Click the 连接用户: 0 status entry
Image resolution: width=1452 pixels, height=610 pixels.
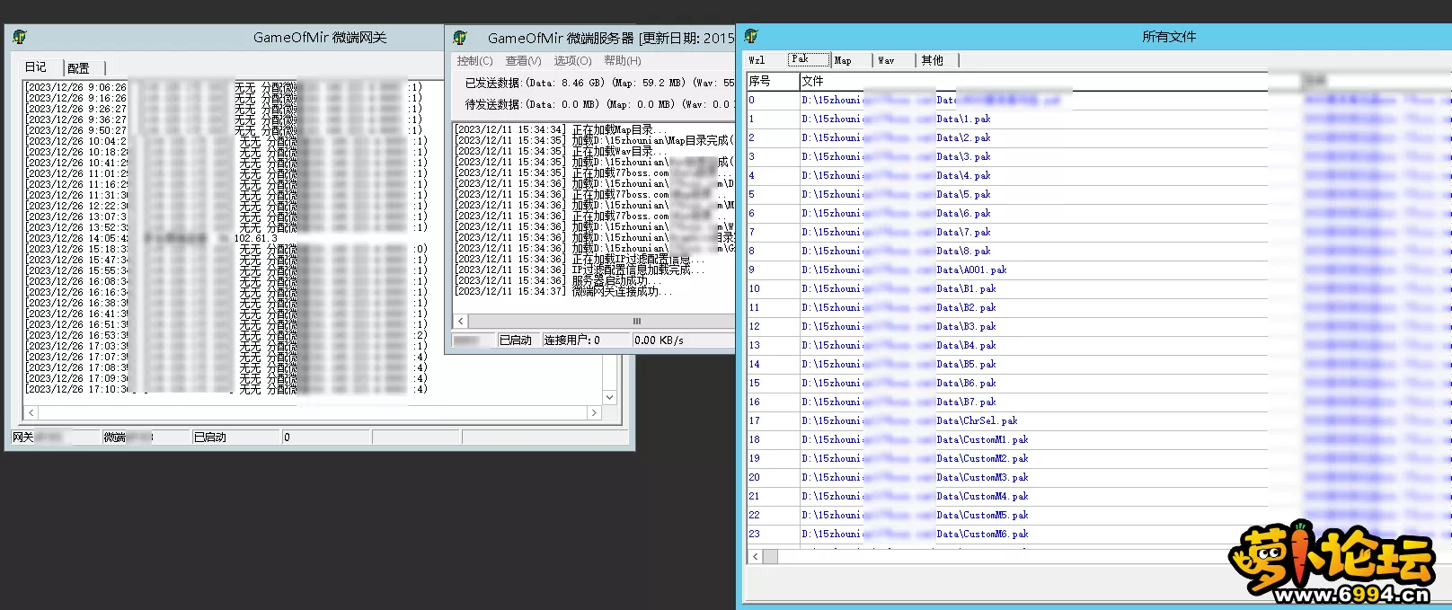coord(586,340)
